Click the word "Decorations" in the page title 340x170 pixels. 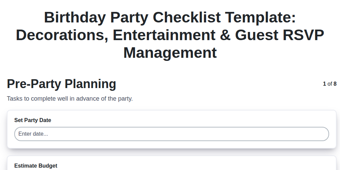tap(62, 35)
